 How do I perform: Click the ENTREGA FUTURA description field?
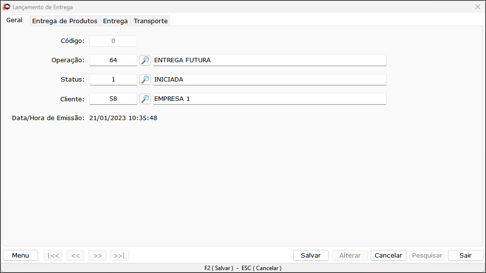(270, 60)
